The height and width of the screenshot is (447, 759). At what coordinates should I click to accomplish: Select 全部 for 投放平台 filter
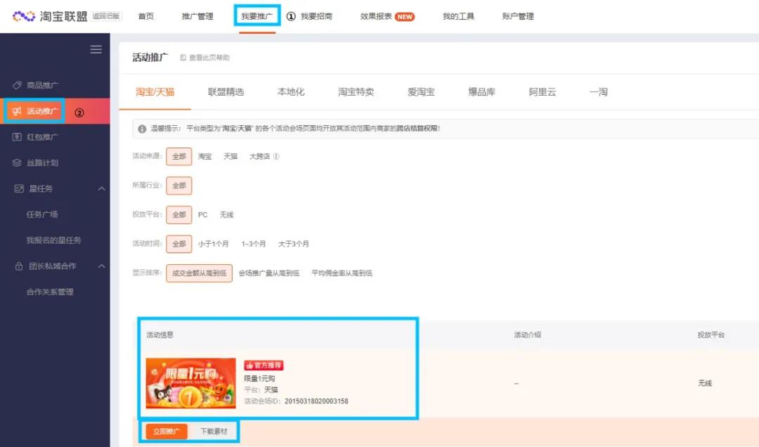click(179, 214)
